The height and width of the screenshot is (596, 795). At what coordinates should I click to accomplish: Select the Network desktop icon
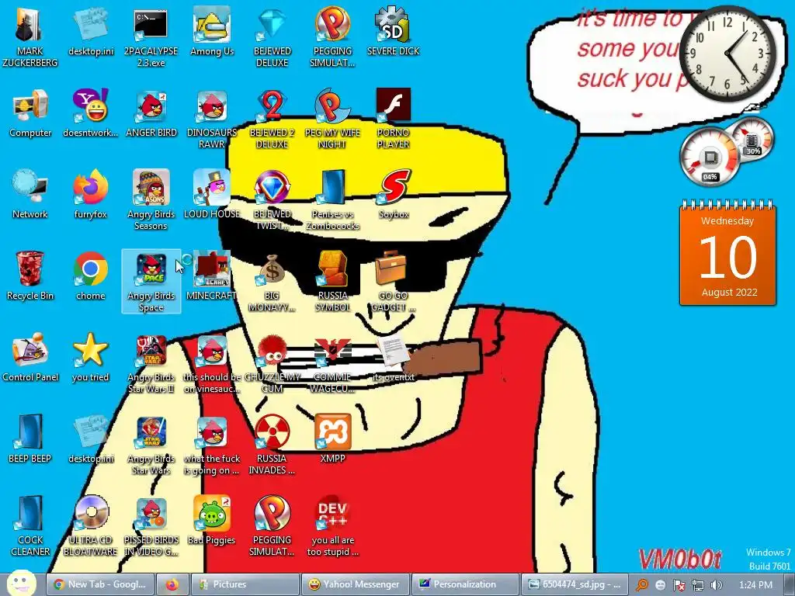pyautogui.click(x=30, y=195)
